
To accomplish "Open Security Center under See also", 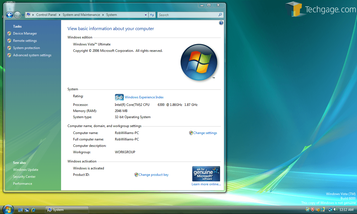I will click(x=24, y=177).
